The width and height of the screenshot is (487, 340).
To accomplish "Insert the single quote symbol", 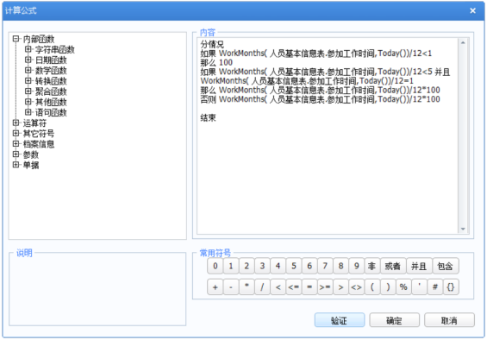I will click(x=419, y=286).
